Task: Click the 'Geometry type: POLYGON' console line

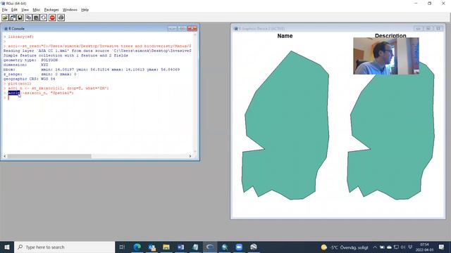Action: [x=30, y=60]
